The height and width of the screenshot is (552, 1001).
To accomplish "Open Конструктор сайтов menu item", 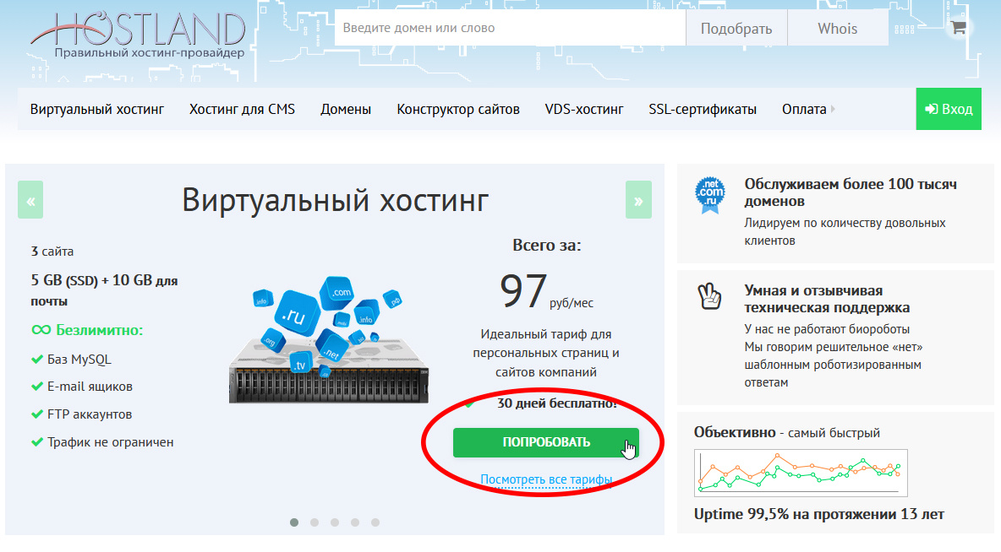I will 457,109.
